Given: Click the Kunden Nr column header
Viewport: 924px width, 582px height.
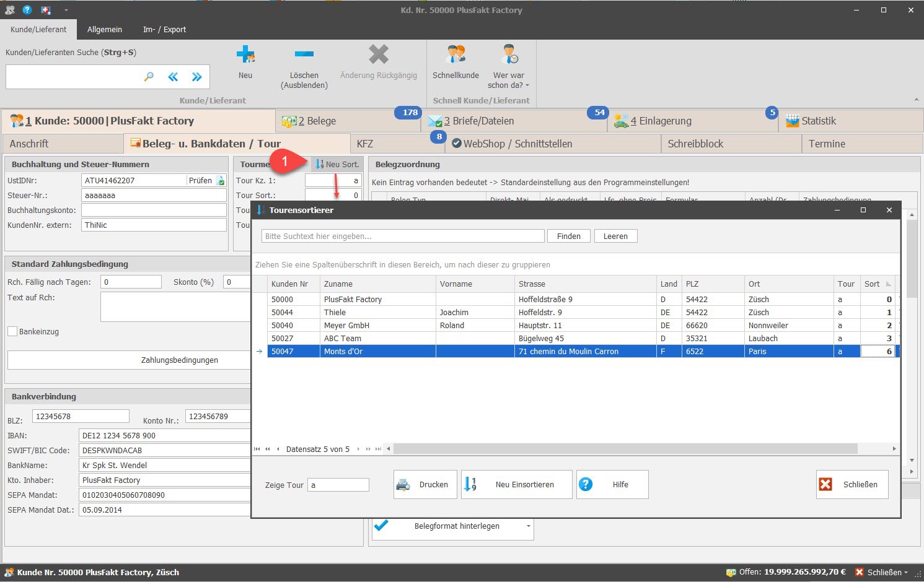Looking at the screenshot, I should 294,284.
